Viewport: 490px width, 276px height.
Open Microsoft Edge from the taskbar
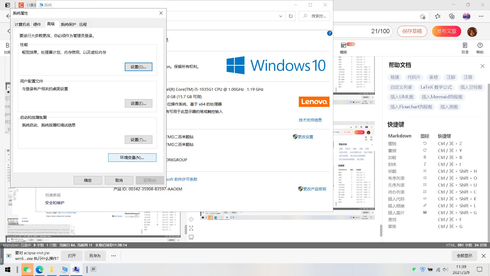pyautogui.click(x=40, y=269)
